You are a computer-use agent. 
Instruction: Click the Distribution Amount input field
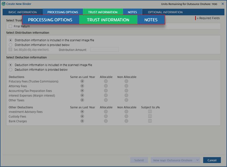click(x=104, y=49)
